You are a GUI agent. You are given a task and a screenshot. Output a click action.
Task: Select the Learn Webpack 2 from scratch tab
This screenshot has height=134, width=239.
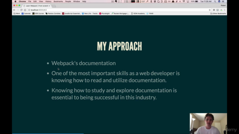[x=37, y=6]
